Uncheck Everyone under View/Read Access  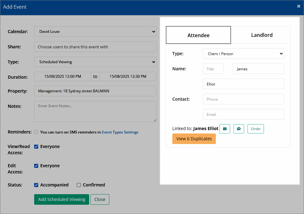pos(36,147)
